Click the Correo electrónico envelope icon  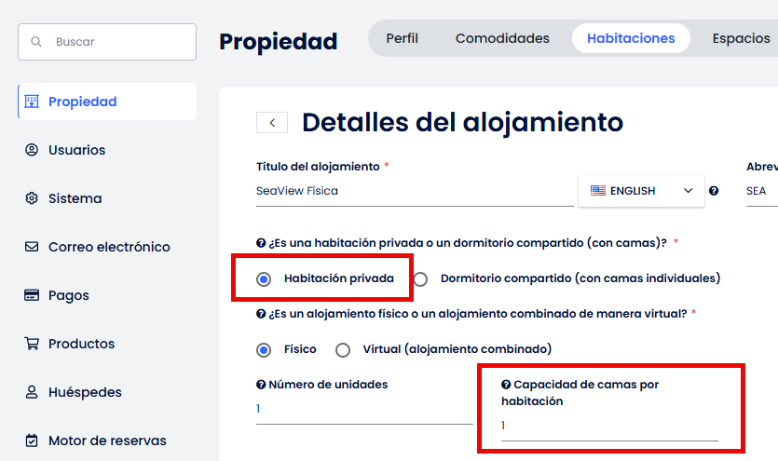coord(32,247)
